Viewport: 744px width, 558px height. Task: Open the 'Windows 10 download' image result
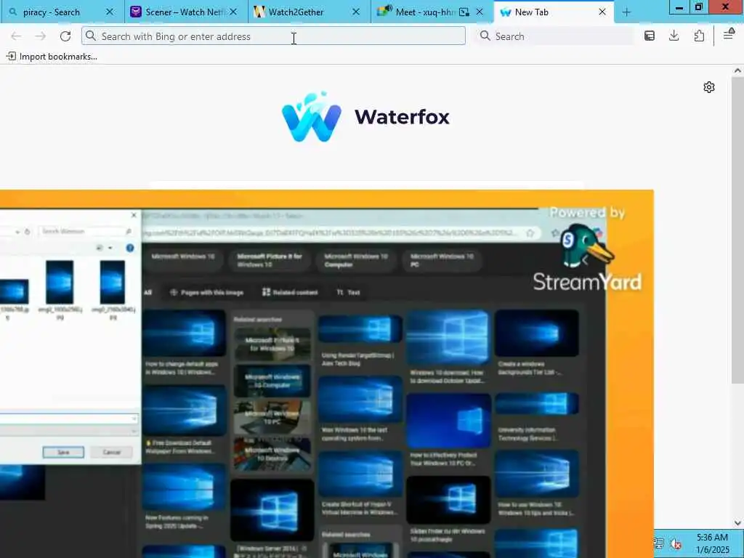click(448, 338)
